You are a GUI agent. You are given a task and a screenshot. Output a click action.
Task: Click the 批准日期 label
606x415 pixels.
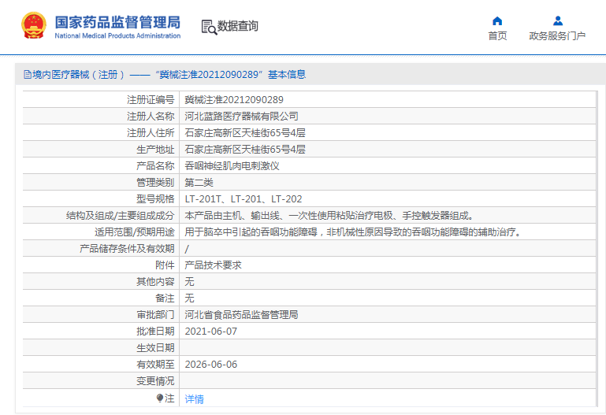155,332
